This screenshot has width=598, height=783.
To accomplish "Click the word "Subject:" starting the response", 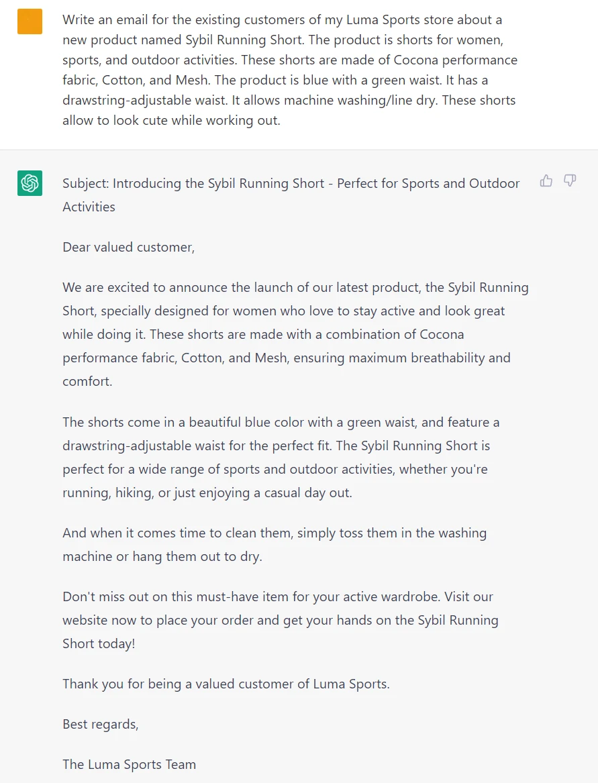I will 86,183.
